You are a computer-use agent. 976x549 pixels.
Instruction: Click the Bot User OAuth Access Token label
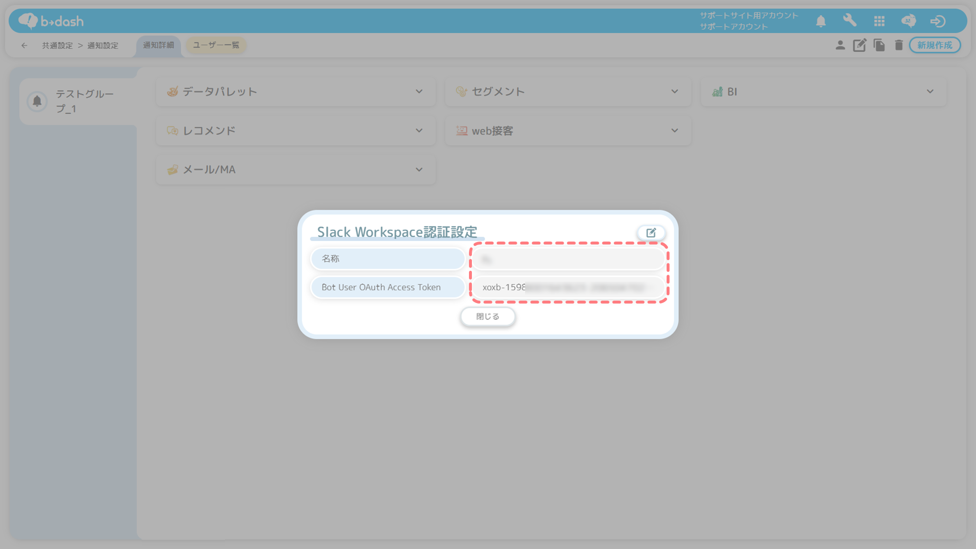(387, 287)
